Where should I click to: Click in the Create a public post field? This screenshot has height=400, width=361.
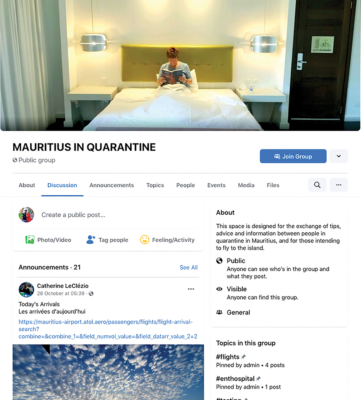pyautogui.click(x=119, y=215)
